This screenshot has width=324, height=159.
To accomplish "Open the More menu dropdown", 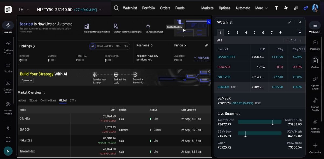I will [261, 8].
